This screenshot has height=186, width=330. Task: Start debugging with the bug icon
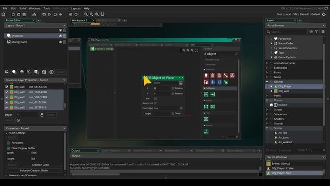[44, 14]
